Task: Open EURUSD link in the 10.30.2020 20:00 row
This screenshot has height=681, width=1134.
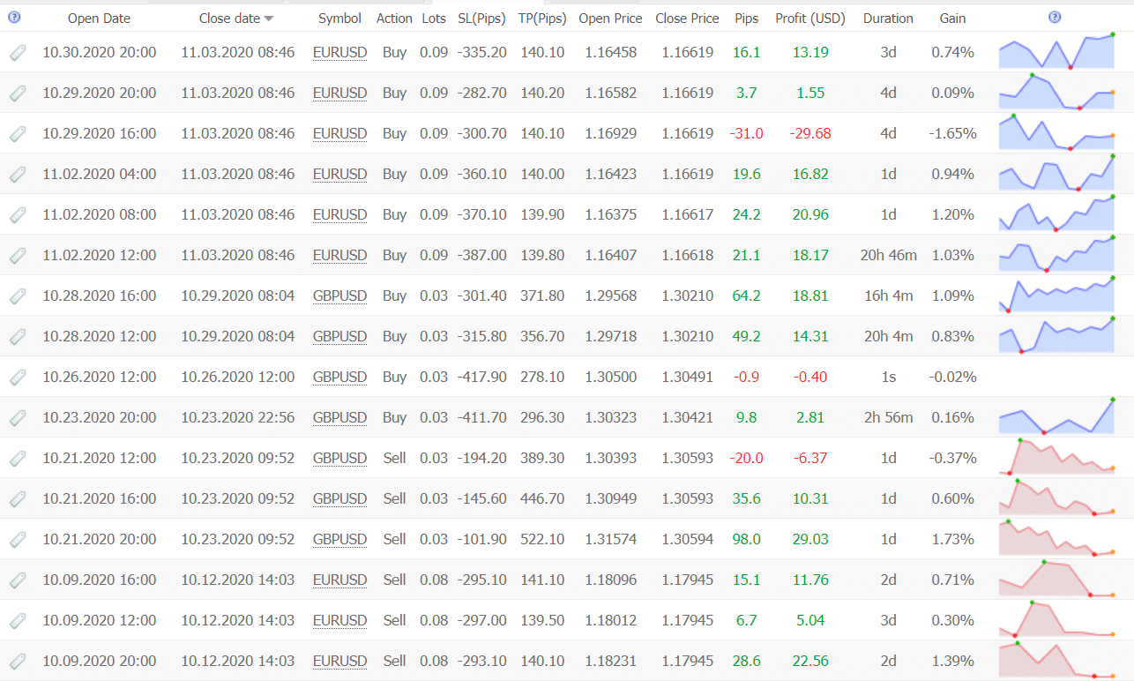Action: point(339,53)
